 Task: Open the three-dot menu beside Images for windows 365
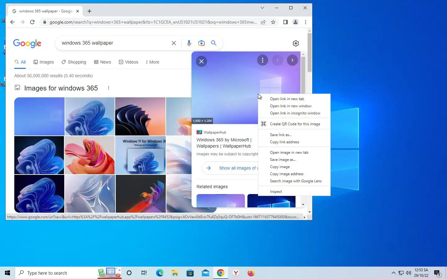click(109, 88)
